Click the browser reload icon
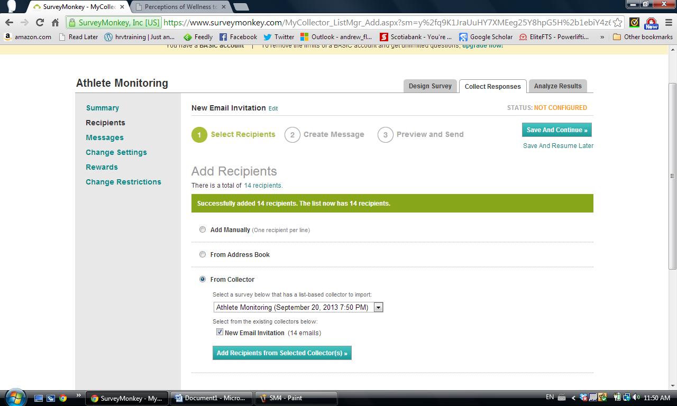The height and width of the screenshot is (406, 677). pos(40,22)
